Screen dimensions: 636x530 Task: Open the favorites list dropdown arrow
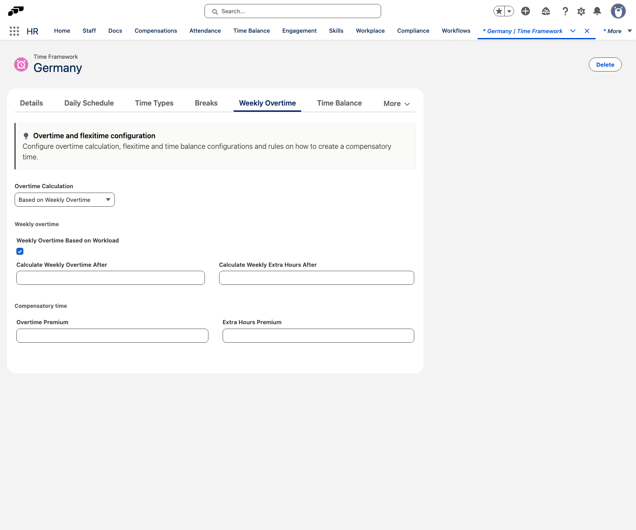[509, 11]
